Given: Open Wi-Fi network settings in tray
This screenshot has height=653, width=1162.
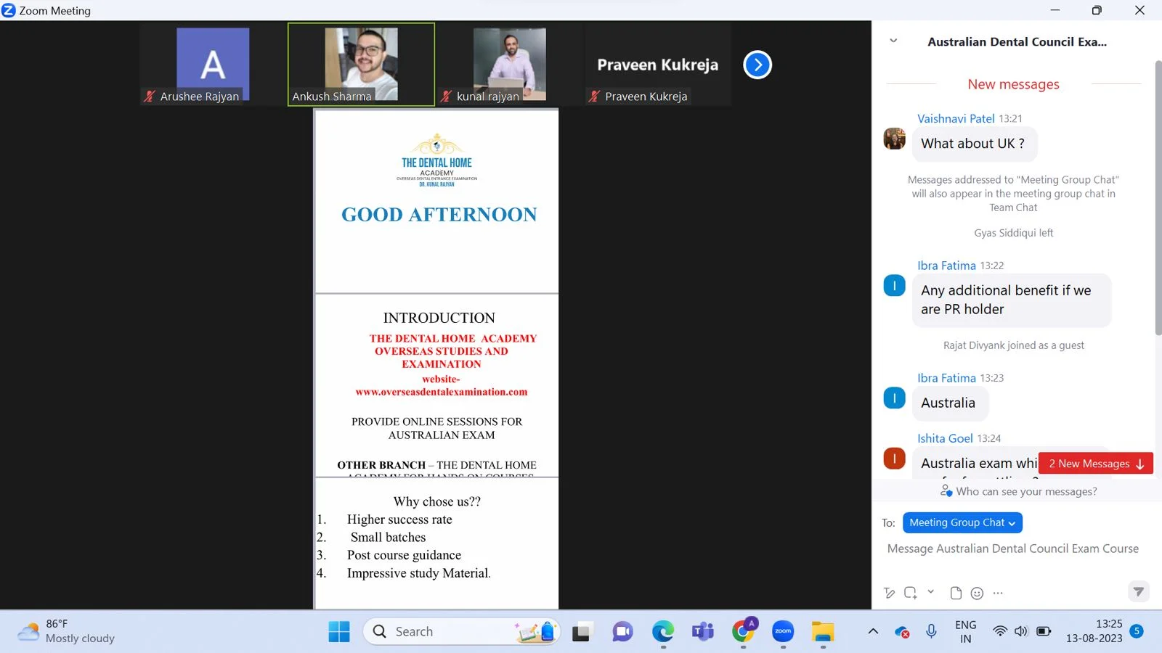Looking at the screenshot, I should pyautogui.click(x=1000, y=632).
